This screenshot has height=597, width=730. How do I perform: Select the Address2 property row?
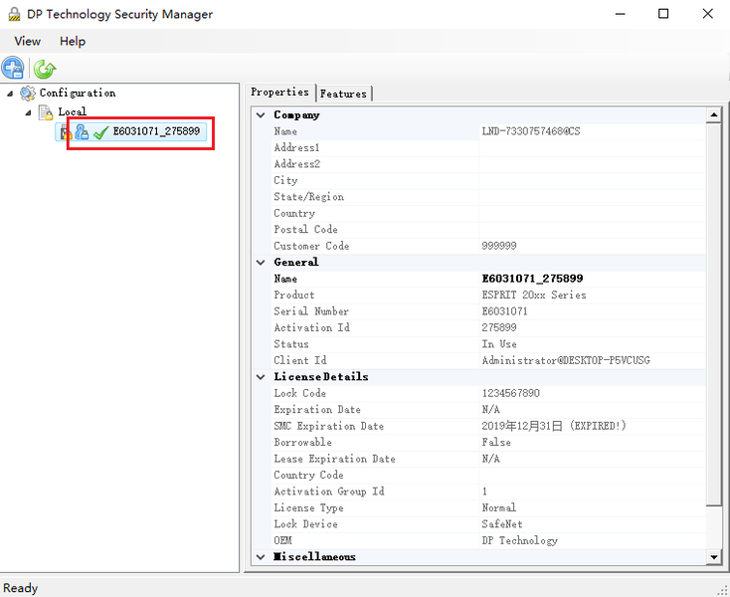(489, 164)
